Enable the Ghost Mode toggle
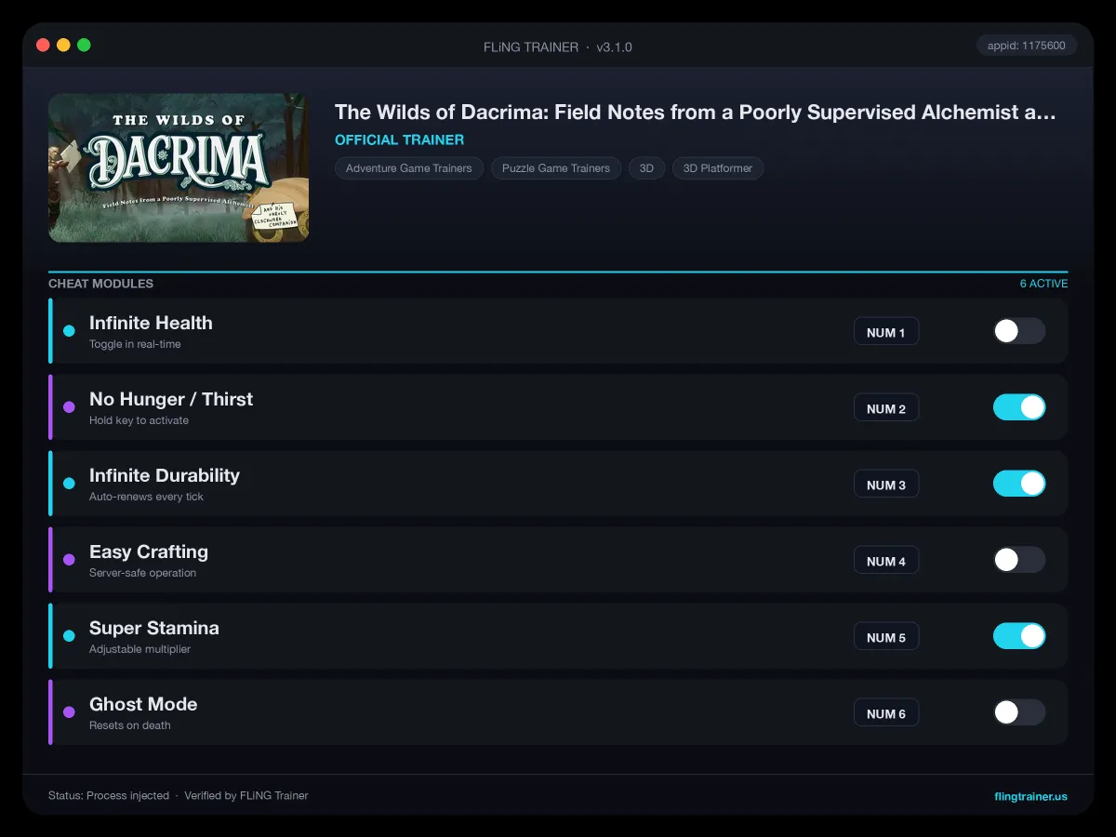Image resolution: width=1116 pixels, height=837 pixels. [1019, 712]
